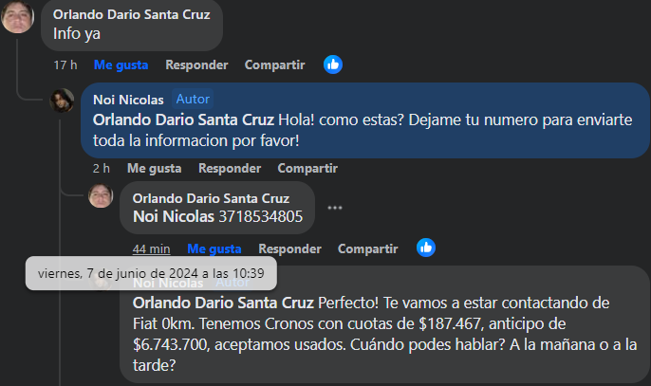Click "Responder" under Noi Nicolas's "Hola" reply
Viewport: 651px width, 386px height.
coord(230,168)
